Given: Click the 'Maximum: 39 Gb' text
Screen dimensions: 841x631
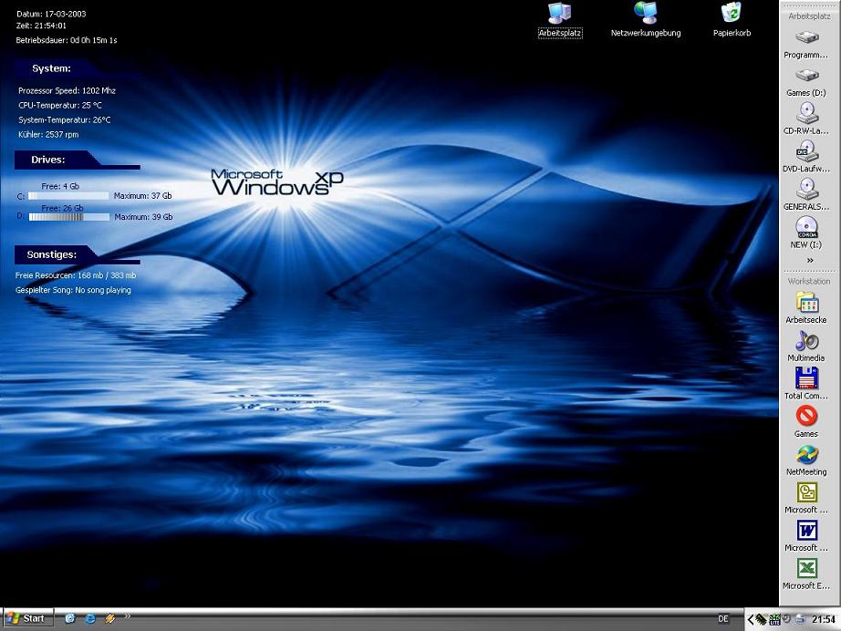Looking at the screenshot, I should (x=143, y=217).
